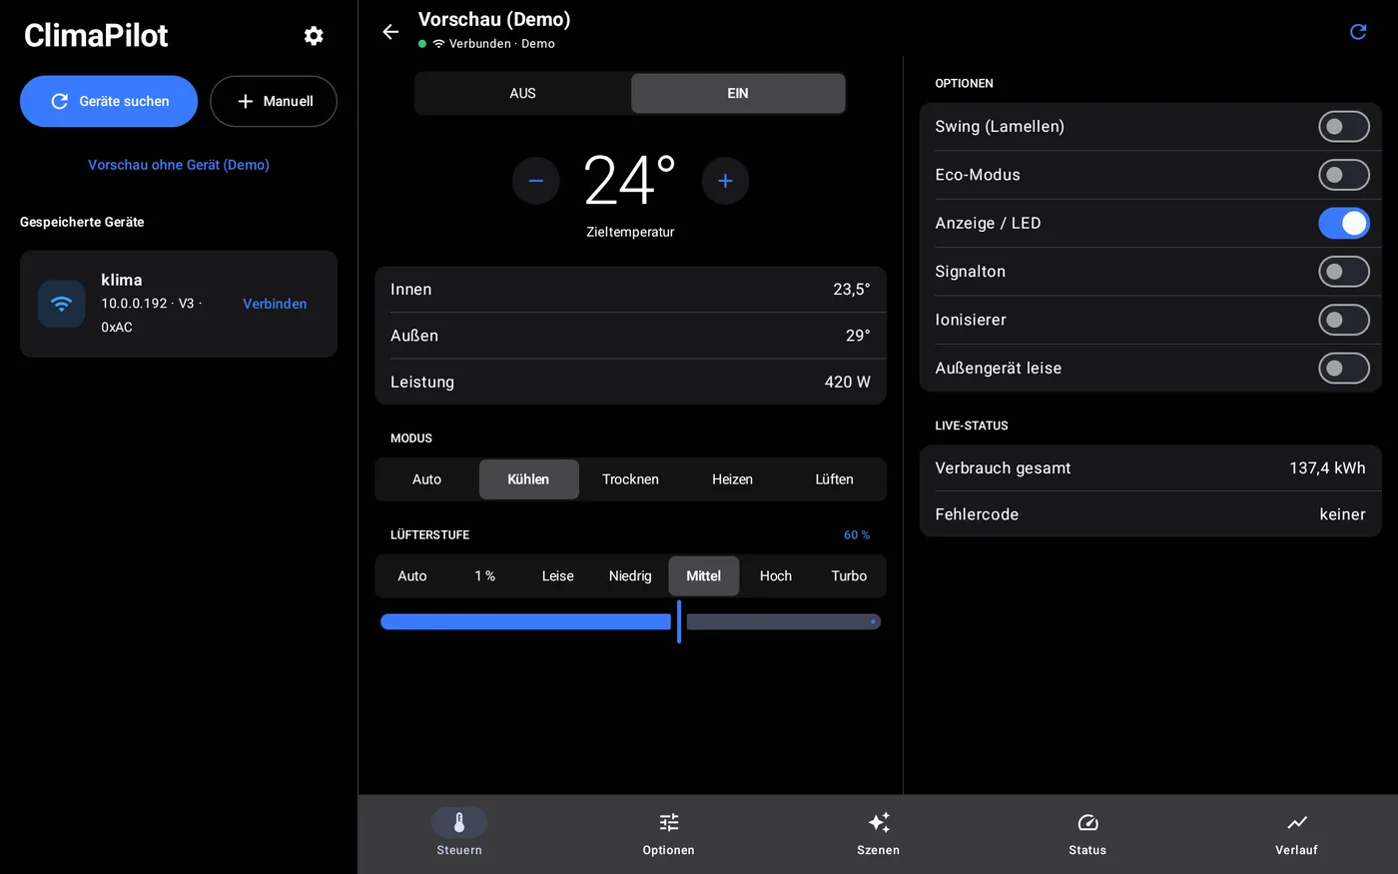The height and width of the screenshot is (874, 1398).
Task: Set fan level to 1 %
Action: (x=485, y=576)
